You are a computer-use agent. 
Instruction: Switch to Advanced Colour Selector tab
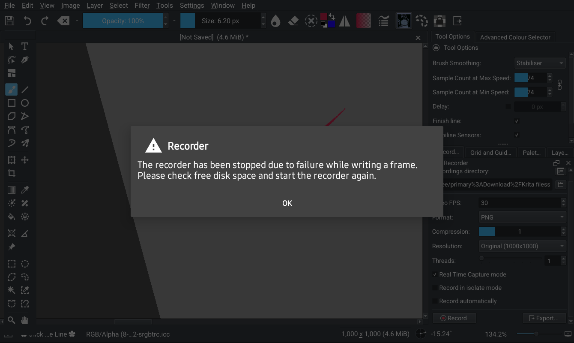[515, 37]
